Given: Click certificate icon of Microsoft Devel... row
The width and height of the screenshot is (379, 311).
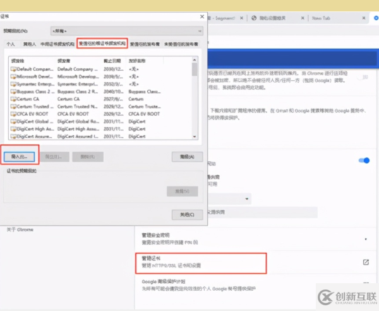Looking at the screenshot, I should click(x=13, y=76).
